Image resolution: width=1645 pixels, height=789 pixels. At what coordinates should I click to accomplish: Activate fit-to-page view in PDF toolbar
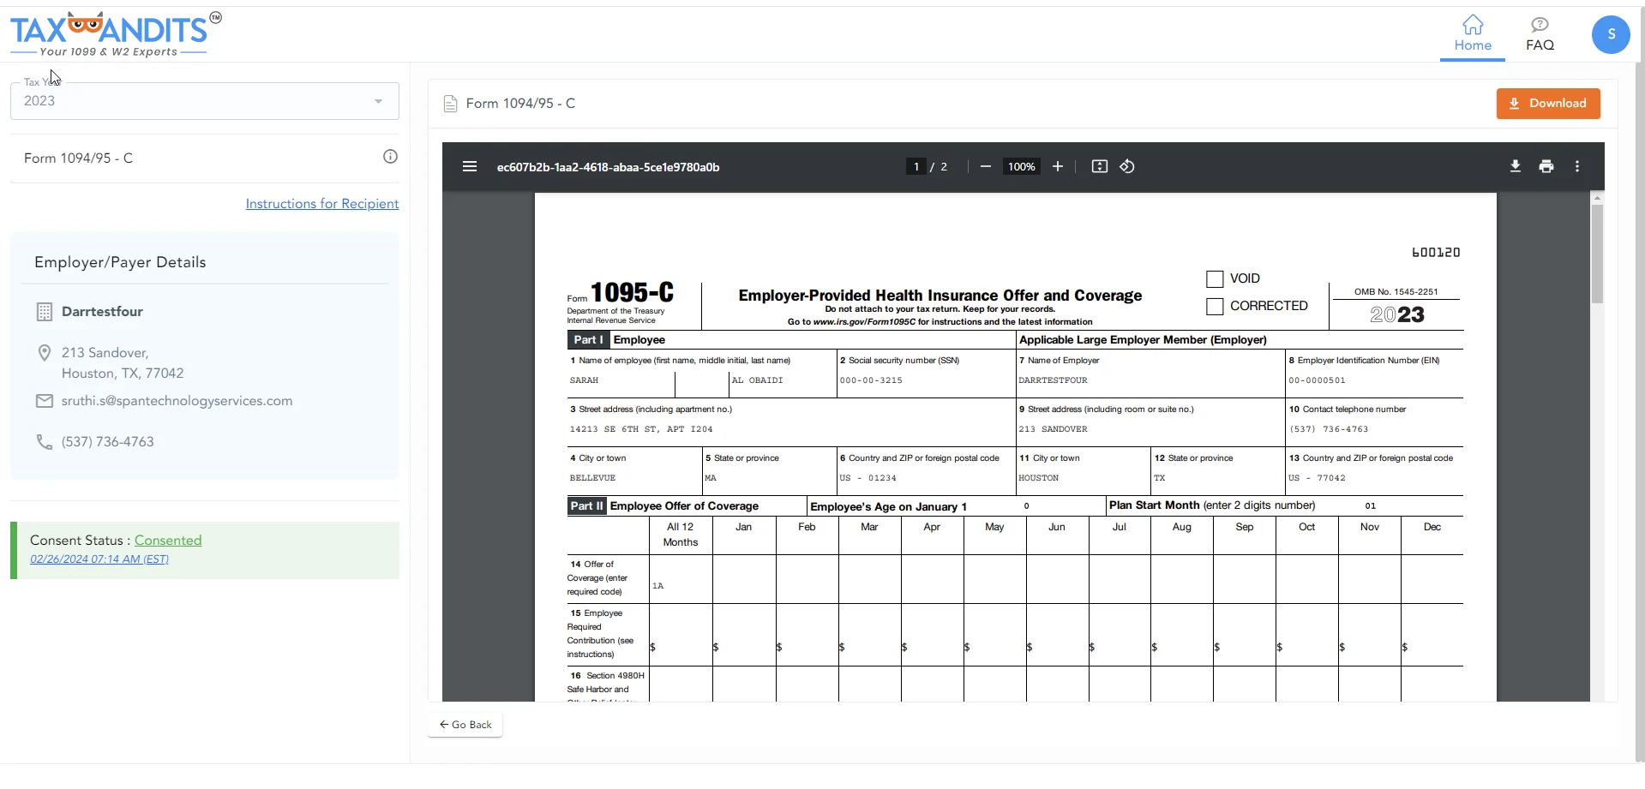click(x=1100, y=166)
